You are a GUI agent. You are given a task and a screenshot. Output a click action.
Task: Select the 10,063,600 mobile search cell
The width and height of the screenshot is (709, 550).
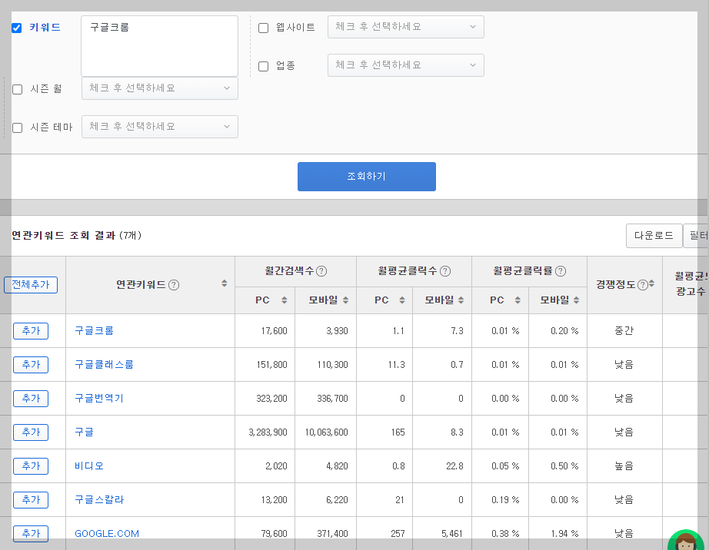tap(326, 432)
